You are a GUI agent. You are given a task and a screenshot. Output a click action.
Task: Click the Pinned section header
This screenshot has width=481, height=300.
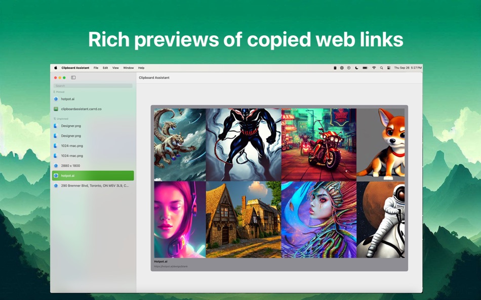(x=59, y=92)
